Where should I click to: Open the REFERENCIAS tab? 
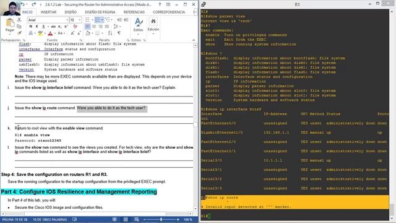(134, 12)
